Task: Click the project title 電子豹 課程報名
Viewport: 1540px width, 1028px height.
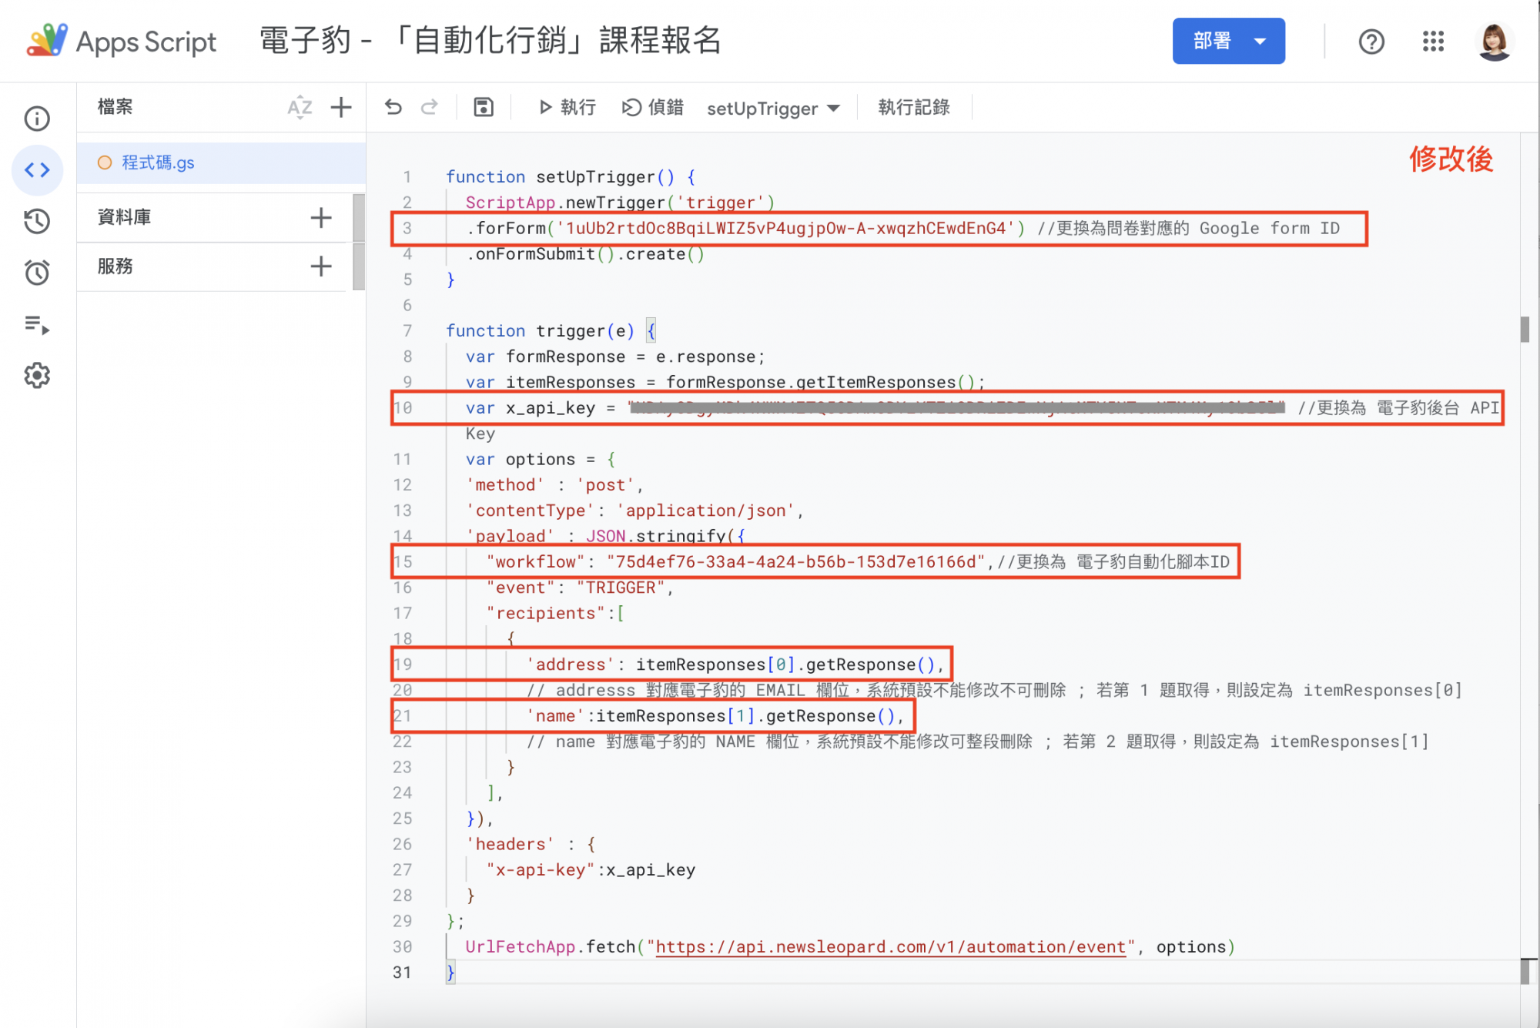Action: pyautogui.click(x=490, y=40)
